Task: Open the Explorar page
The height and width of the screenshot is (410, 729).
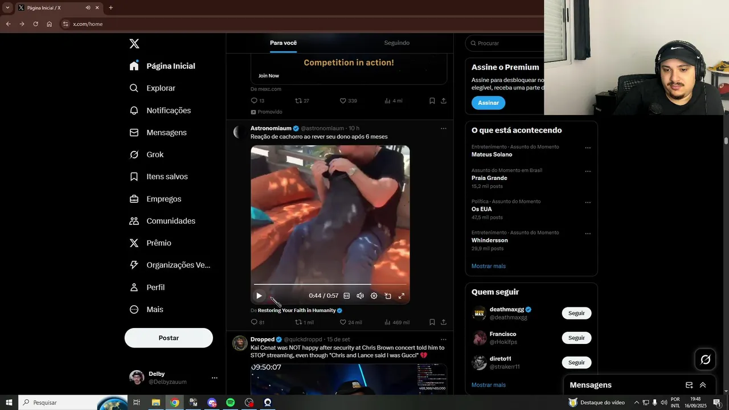Action: pos(152,88)
